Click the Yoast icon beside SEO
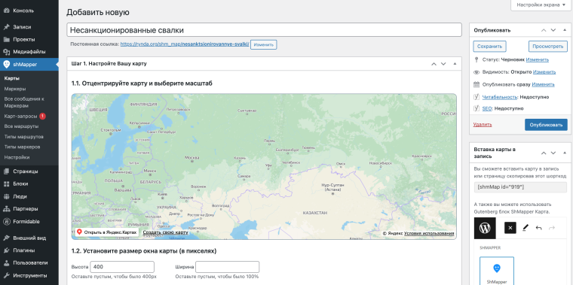This screenshot has width=573, height=285. pos(476,108)
